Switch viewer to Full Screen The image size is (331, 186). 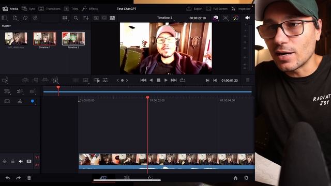pyautogui.click(x=217, y=9)
